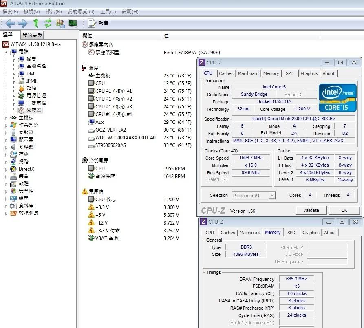The image size is (364, 328).
Task: Open SPD tab in lower CPU-Z window
Action: [291, 233]
